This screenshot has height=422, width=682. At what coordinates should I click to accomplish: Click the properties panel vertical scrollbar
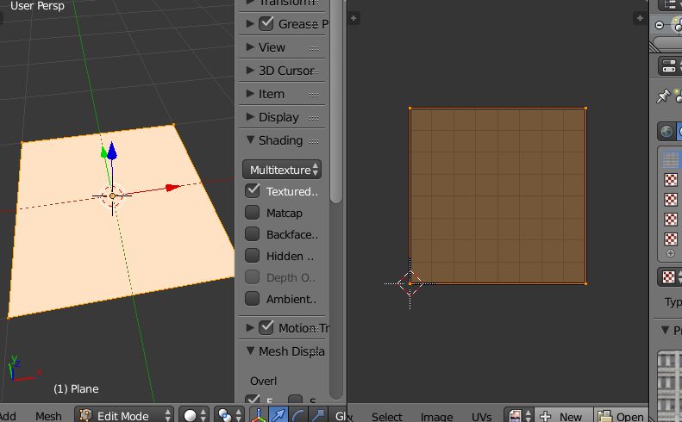(x=335, y=101)
